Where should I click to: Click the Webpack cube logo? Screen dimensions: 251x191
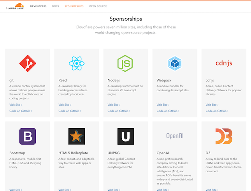click(175, 64)
